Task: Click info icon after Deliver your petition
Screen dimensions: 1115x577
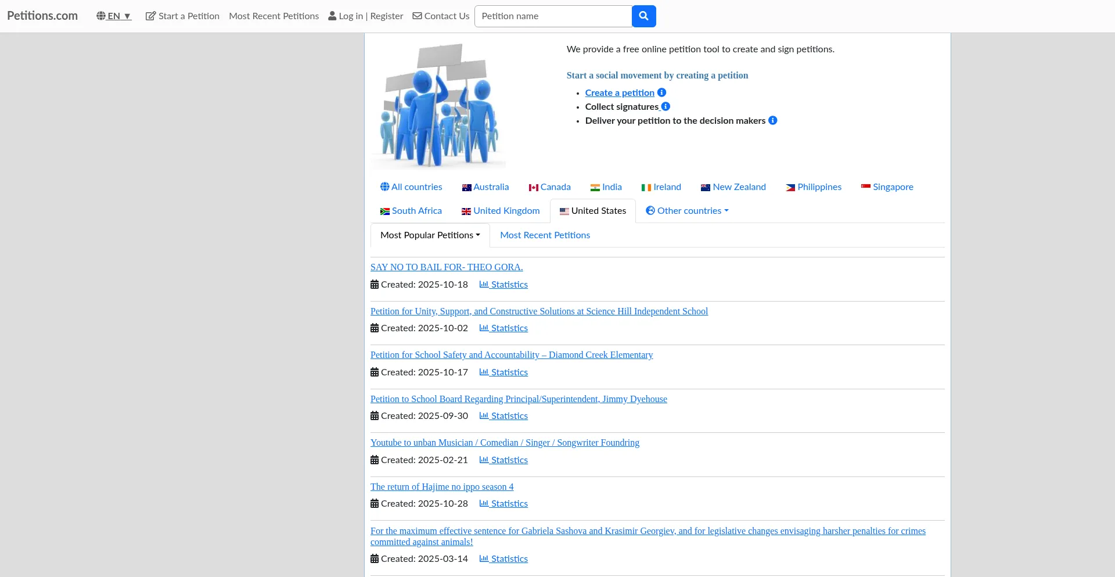Action: click(x=772, y=120)
